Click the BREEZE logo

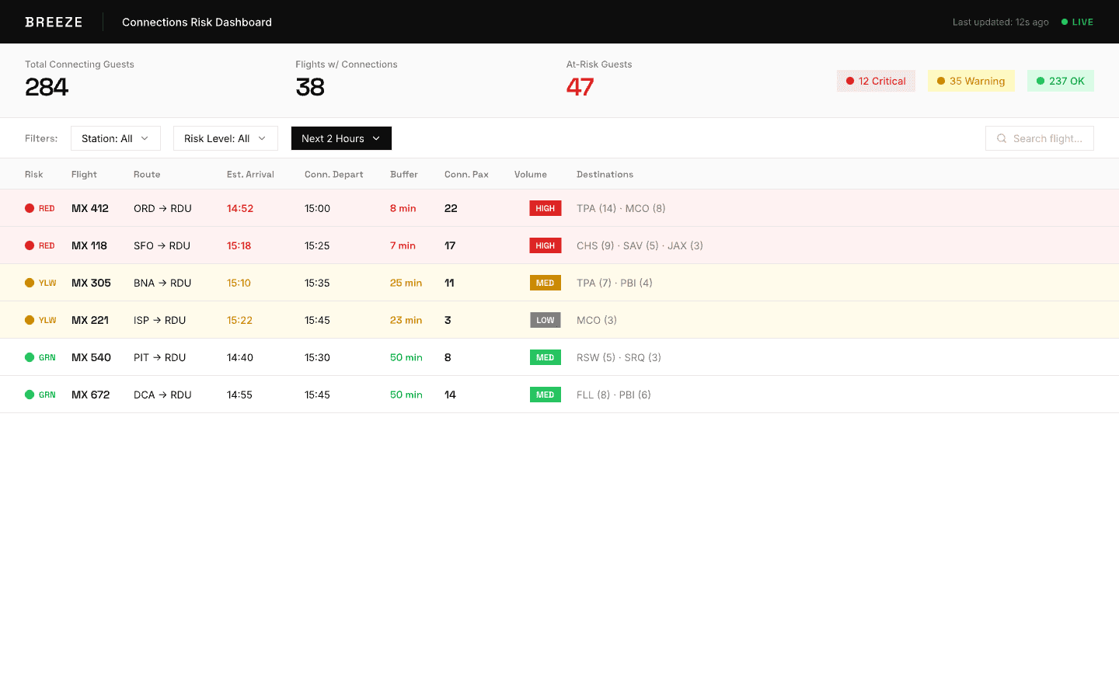tap(54, 22)
